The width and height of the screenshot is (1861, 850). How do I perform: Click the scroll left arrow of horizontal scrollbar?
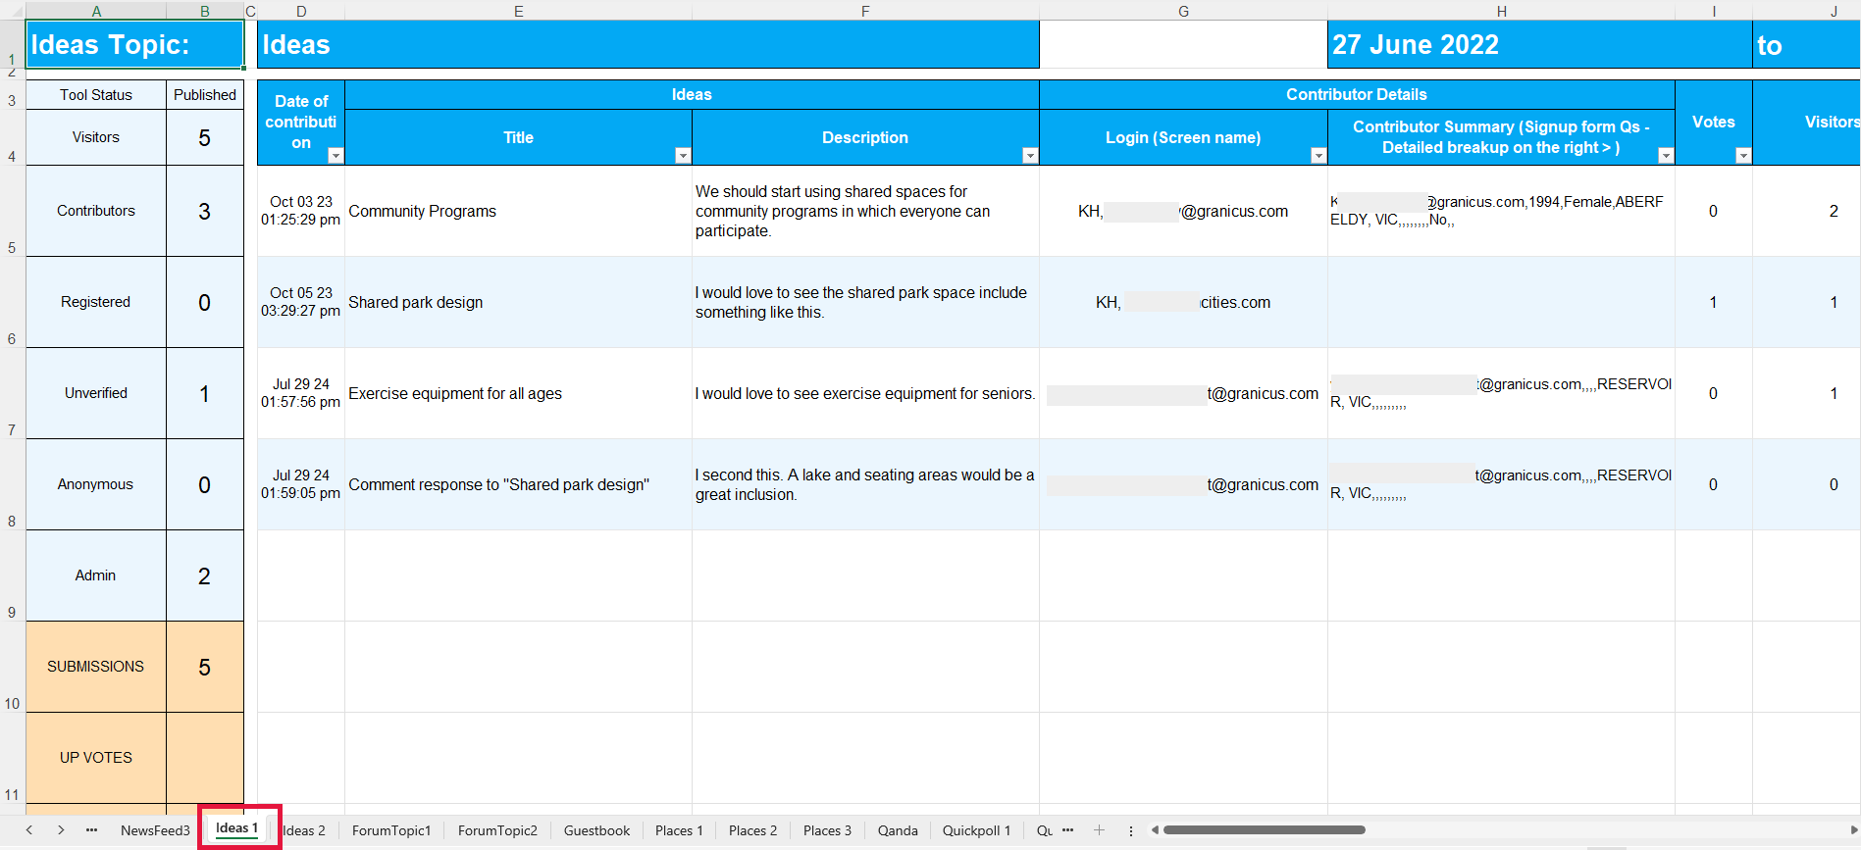[x=1155, y=830]
